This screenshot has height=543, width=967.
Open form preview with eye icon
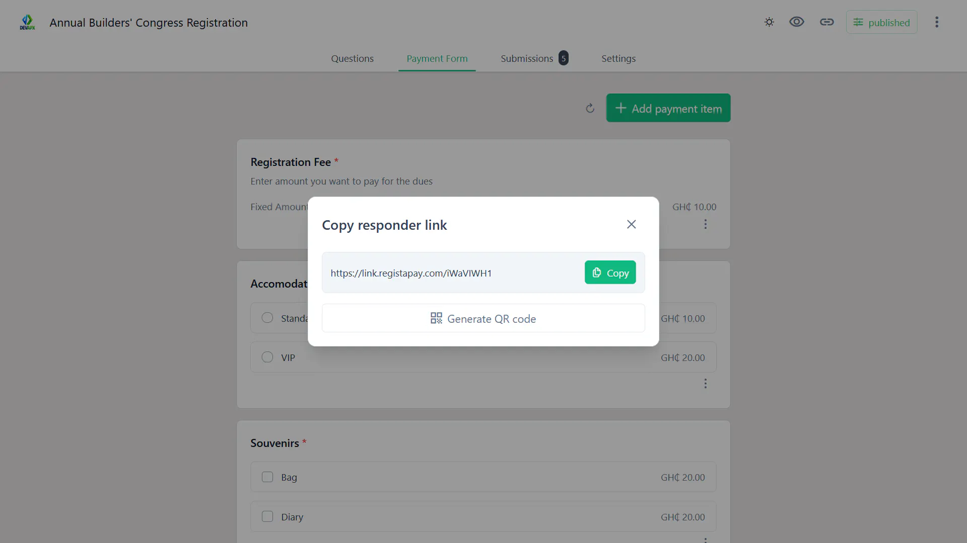tap(797, 22)
